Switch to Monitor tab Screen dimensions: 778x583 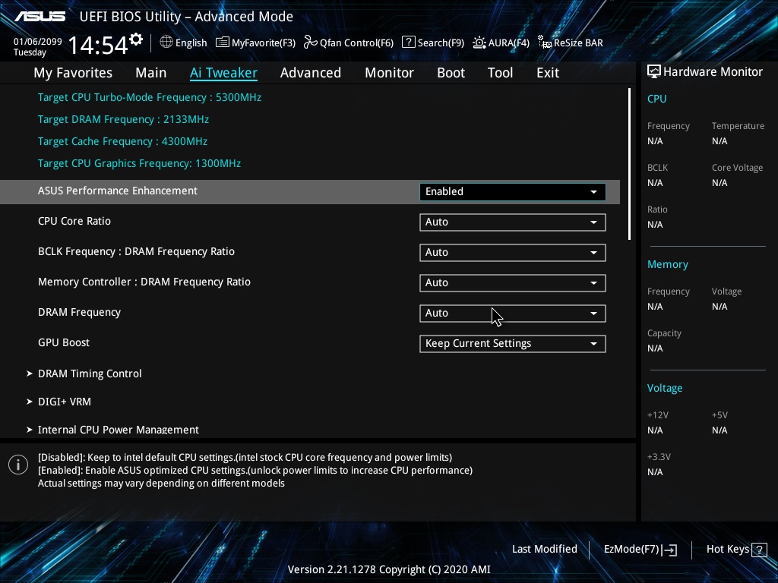tap(389, 73)
